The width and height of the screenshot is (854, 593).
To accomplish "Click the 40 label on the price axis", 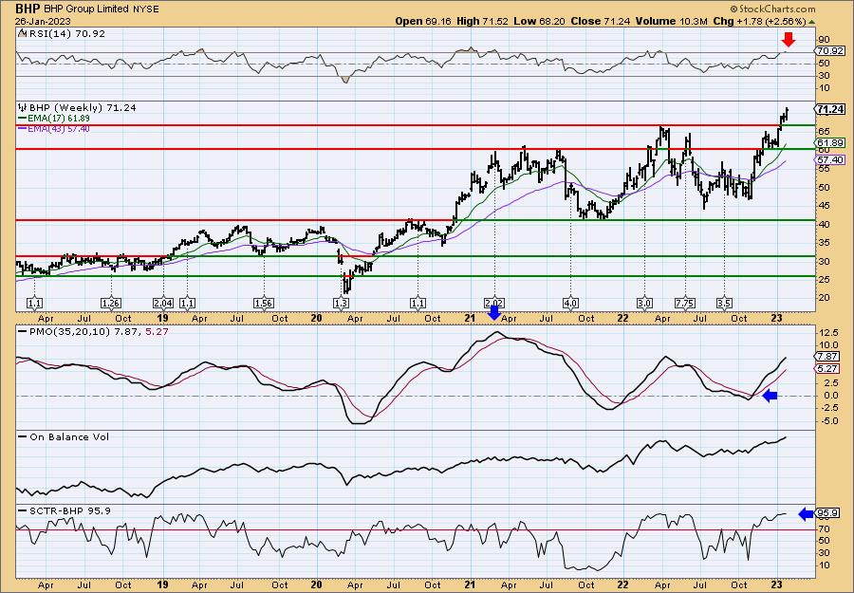I will (824, 224).
